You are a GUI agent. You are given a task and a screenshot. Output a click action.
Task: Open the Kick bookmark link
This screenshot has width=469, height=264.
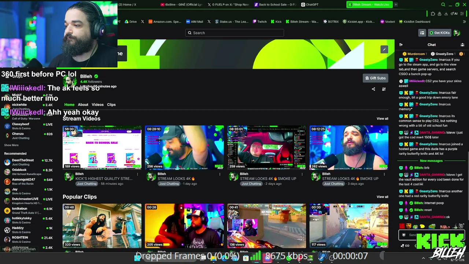point(276,22)
